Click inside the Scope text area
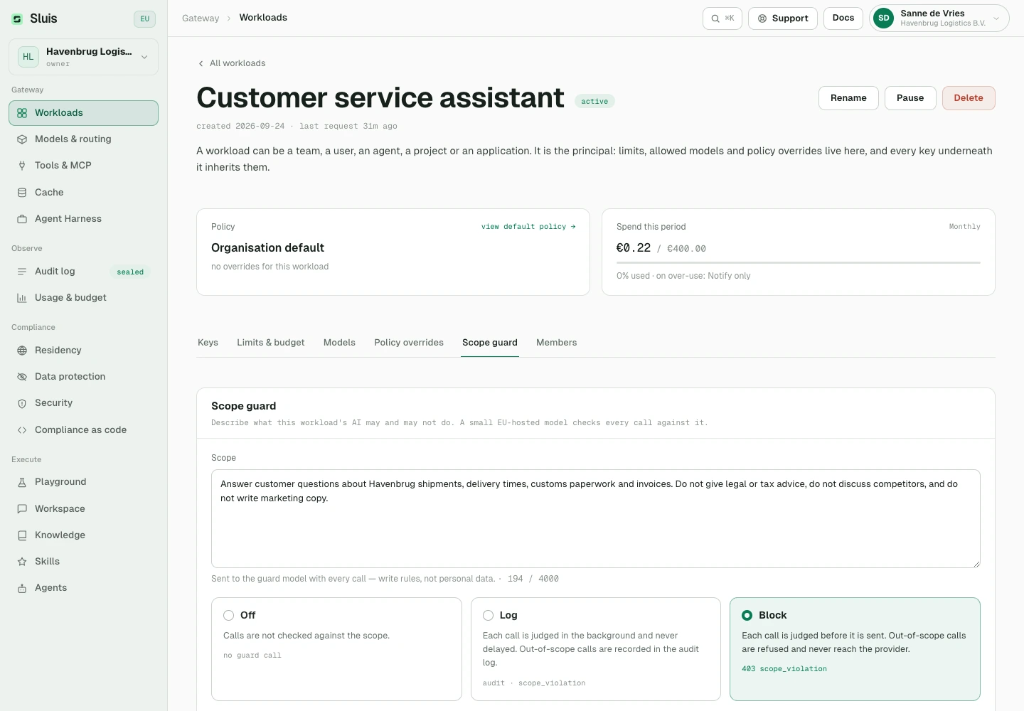 pyautogui.click(x=596, y=518)
